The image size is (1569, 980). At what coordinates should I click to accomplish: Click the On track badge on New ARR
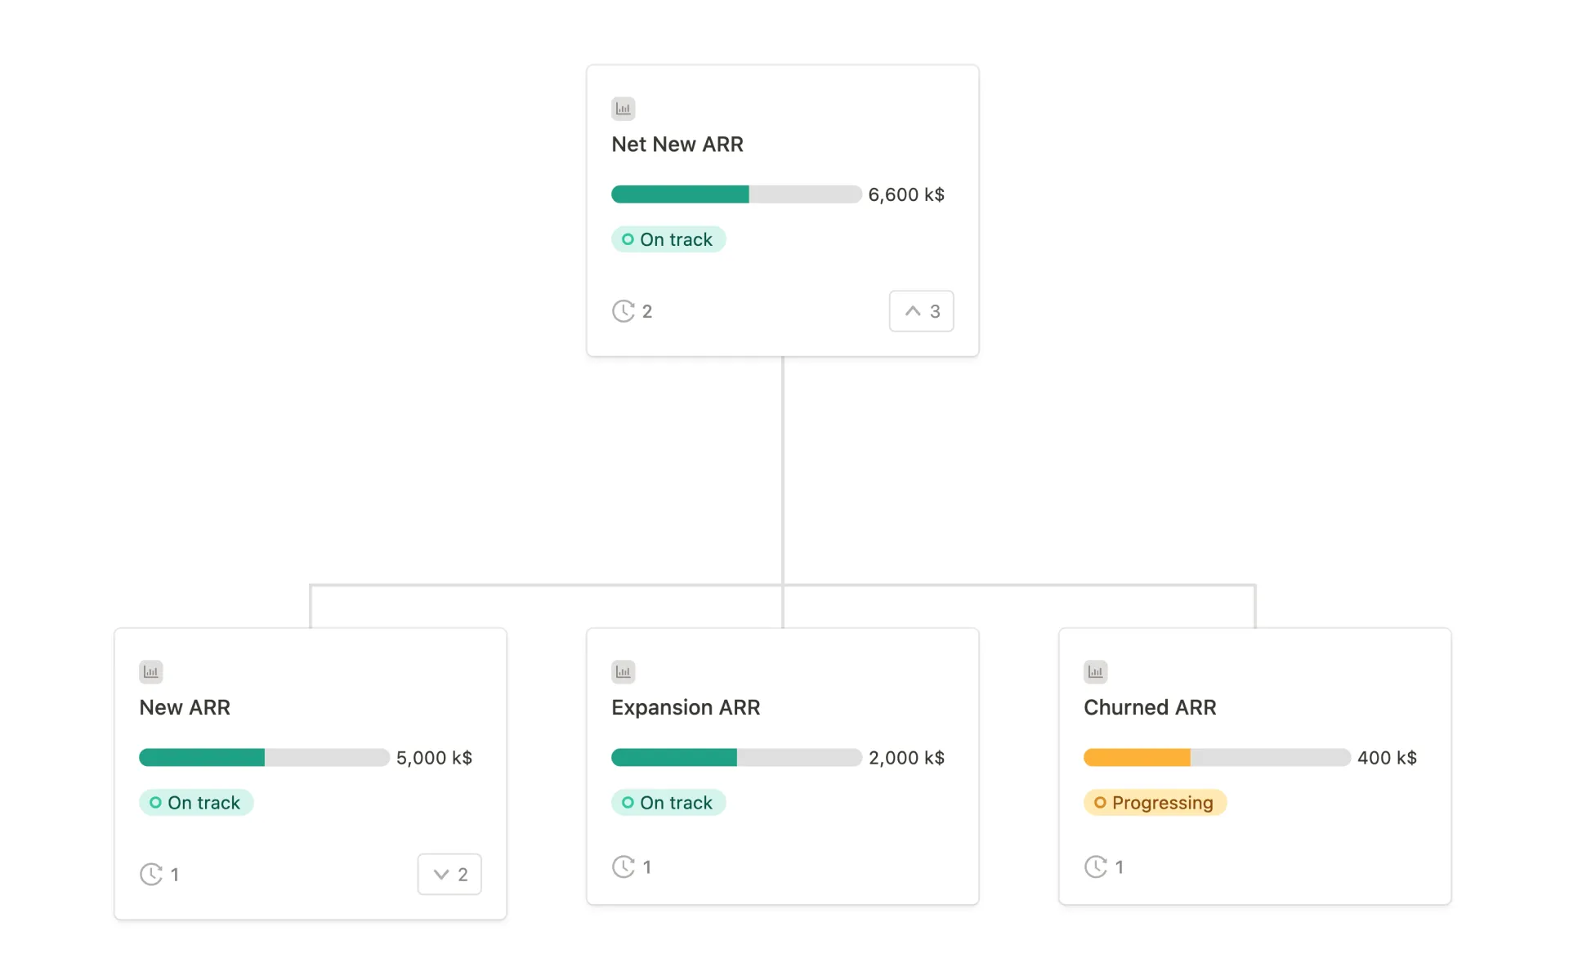coord(196,802)
